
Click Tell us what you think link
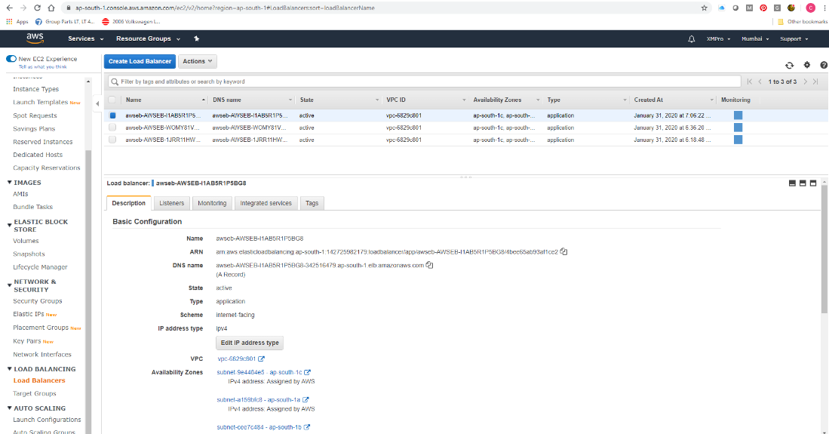[43, 66]
